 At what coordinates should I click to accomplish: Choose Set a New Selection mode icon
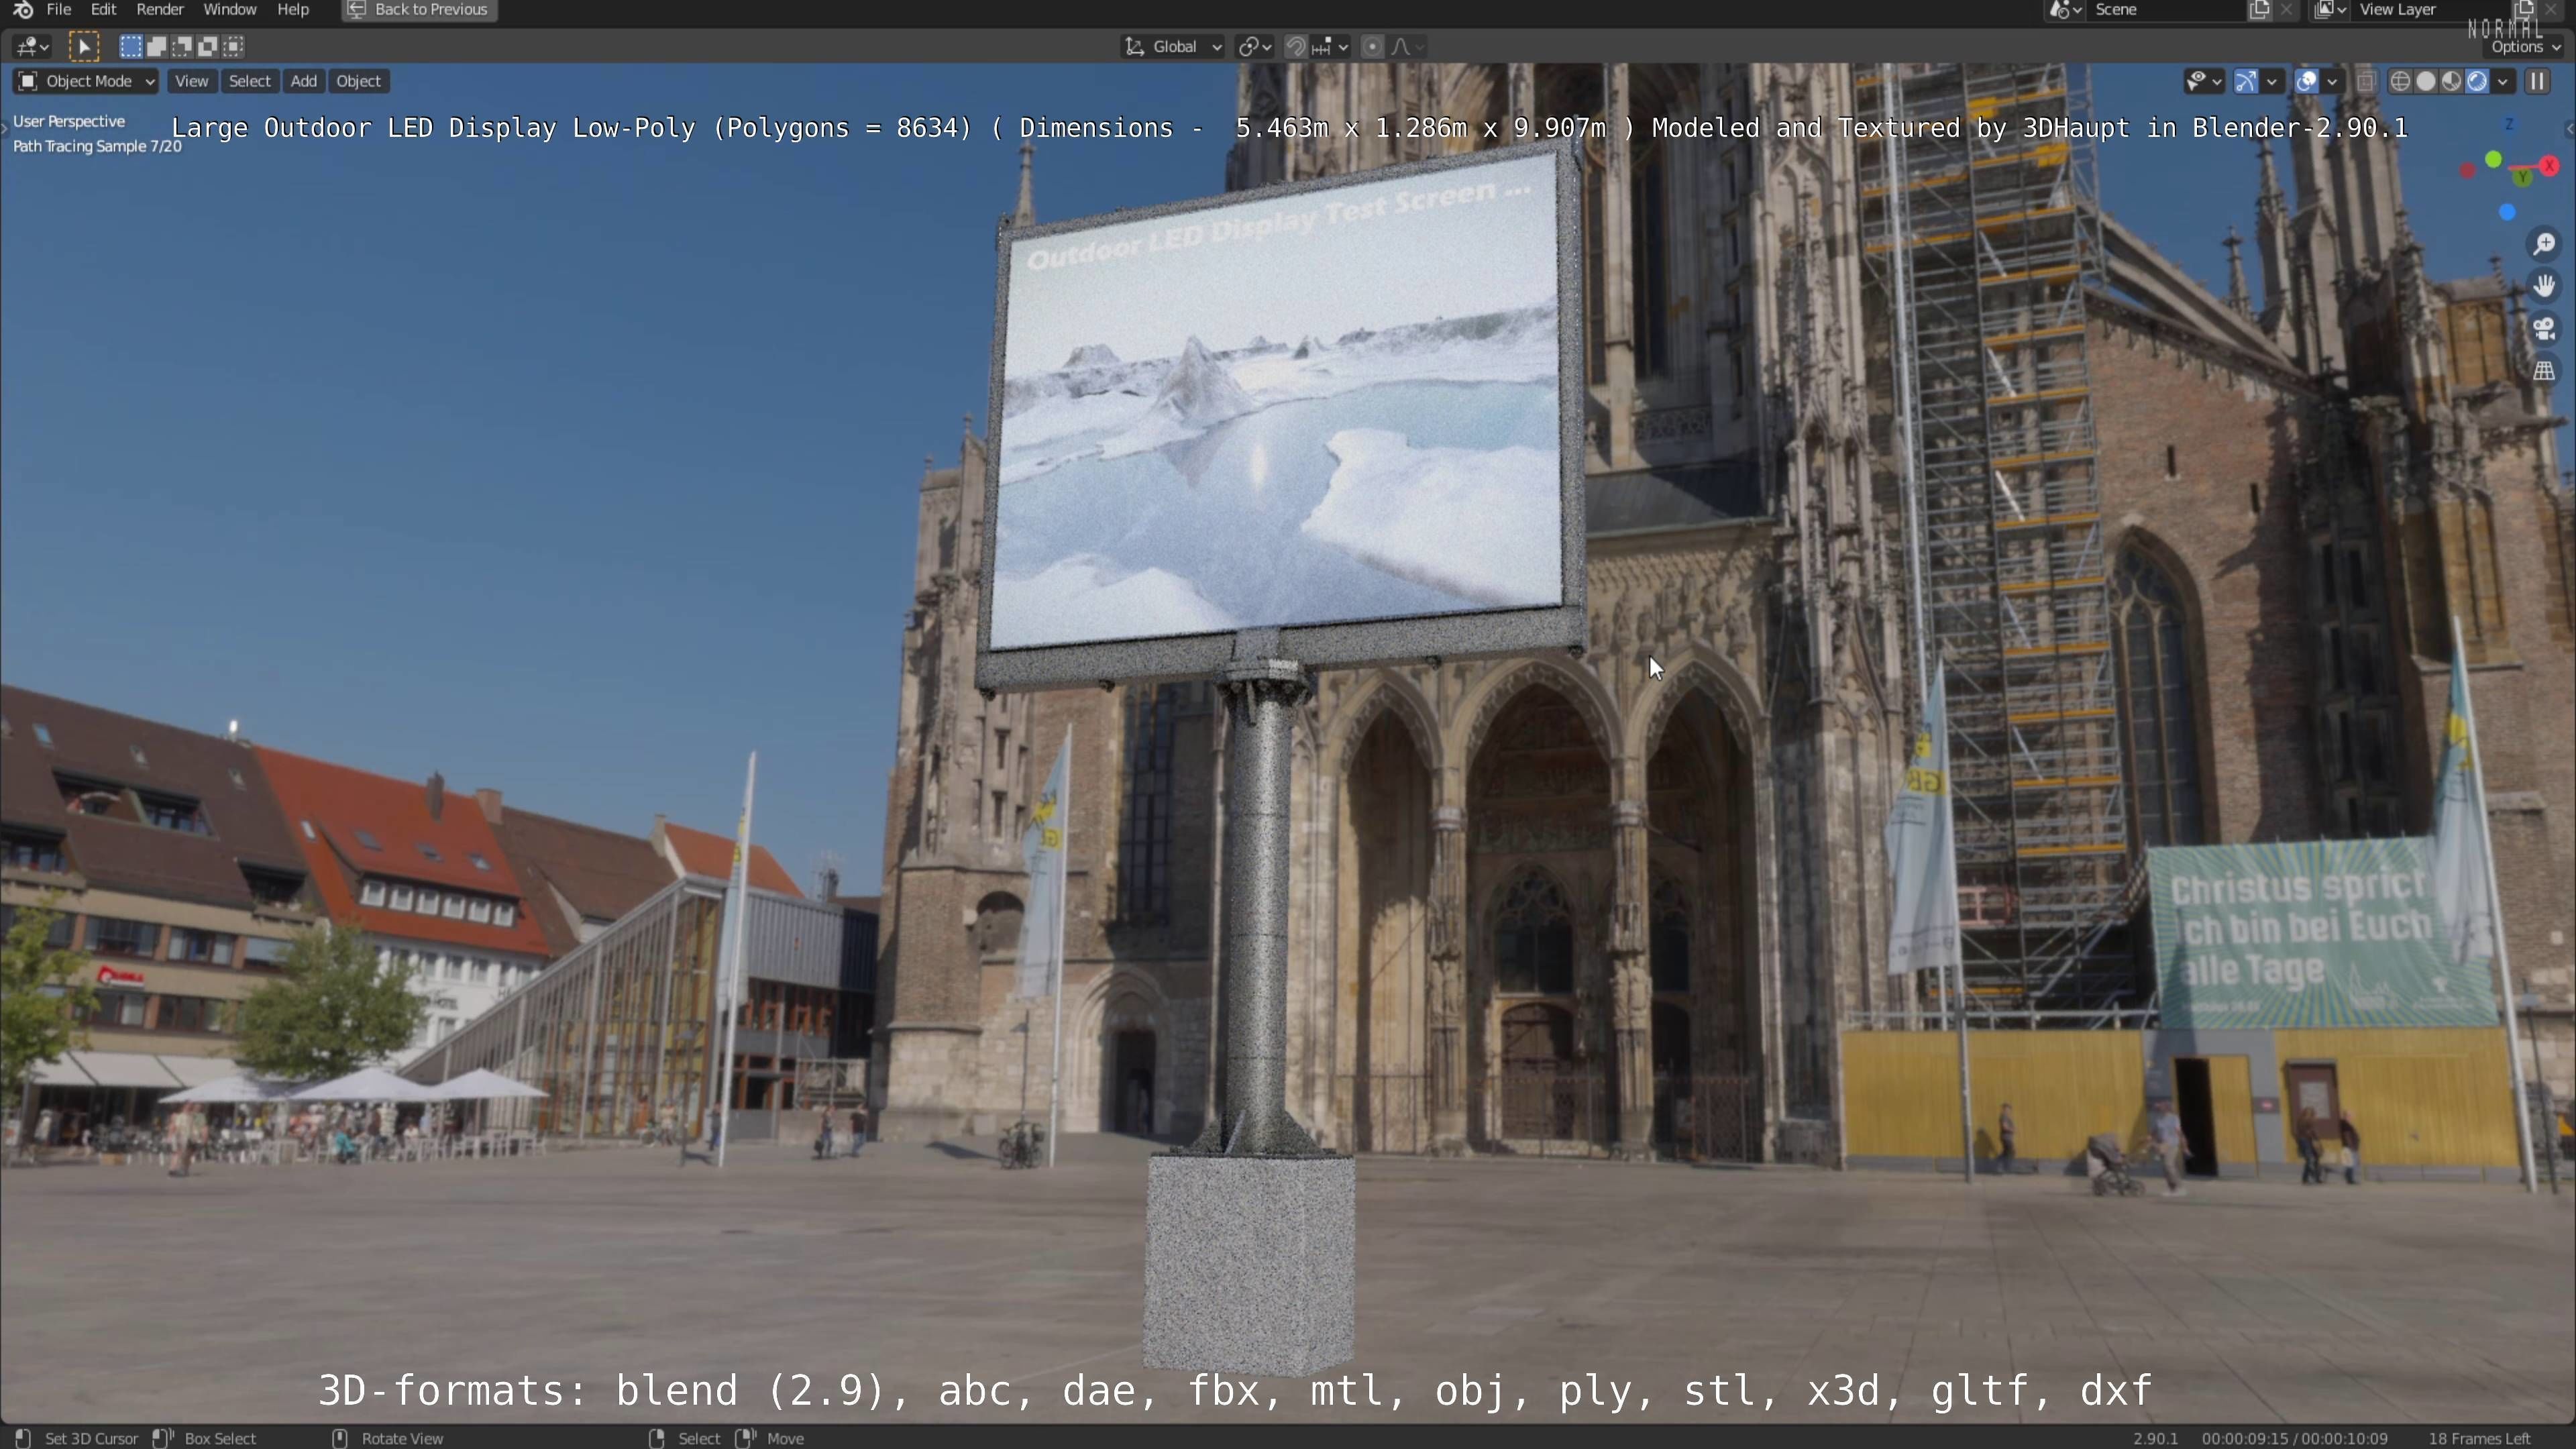pyautogui.click(x=130, y=46)
